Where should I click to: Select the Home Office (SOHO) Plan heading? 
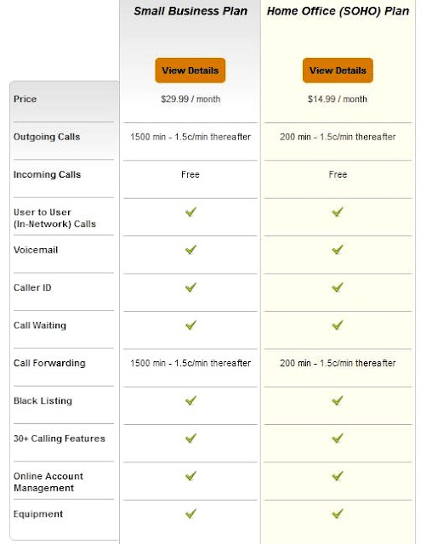(338, 11)
